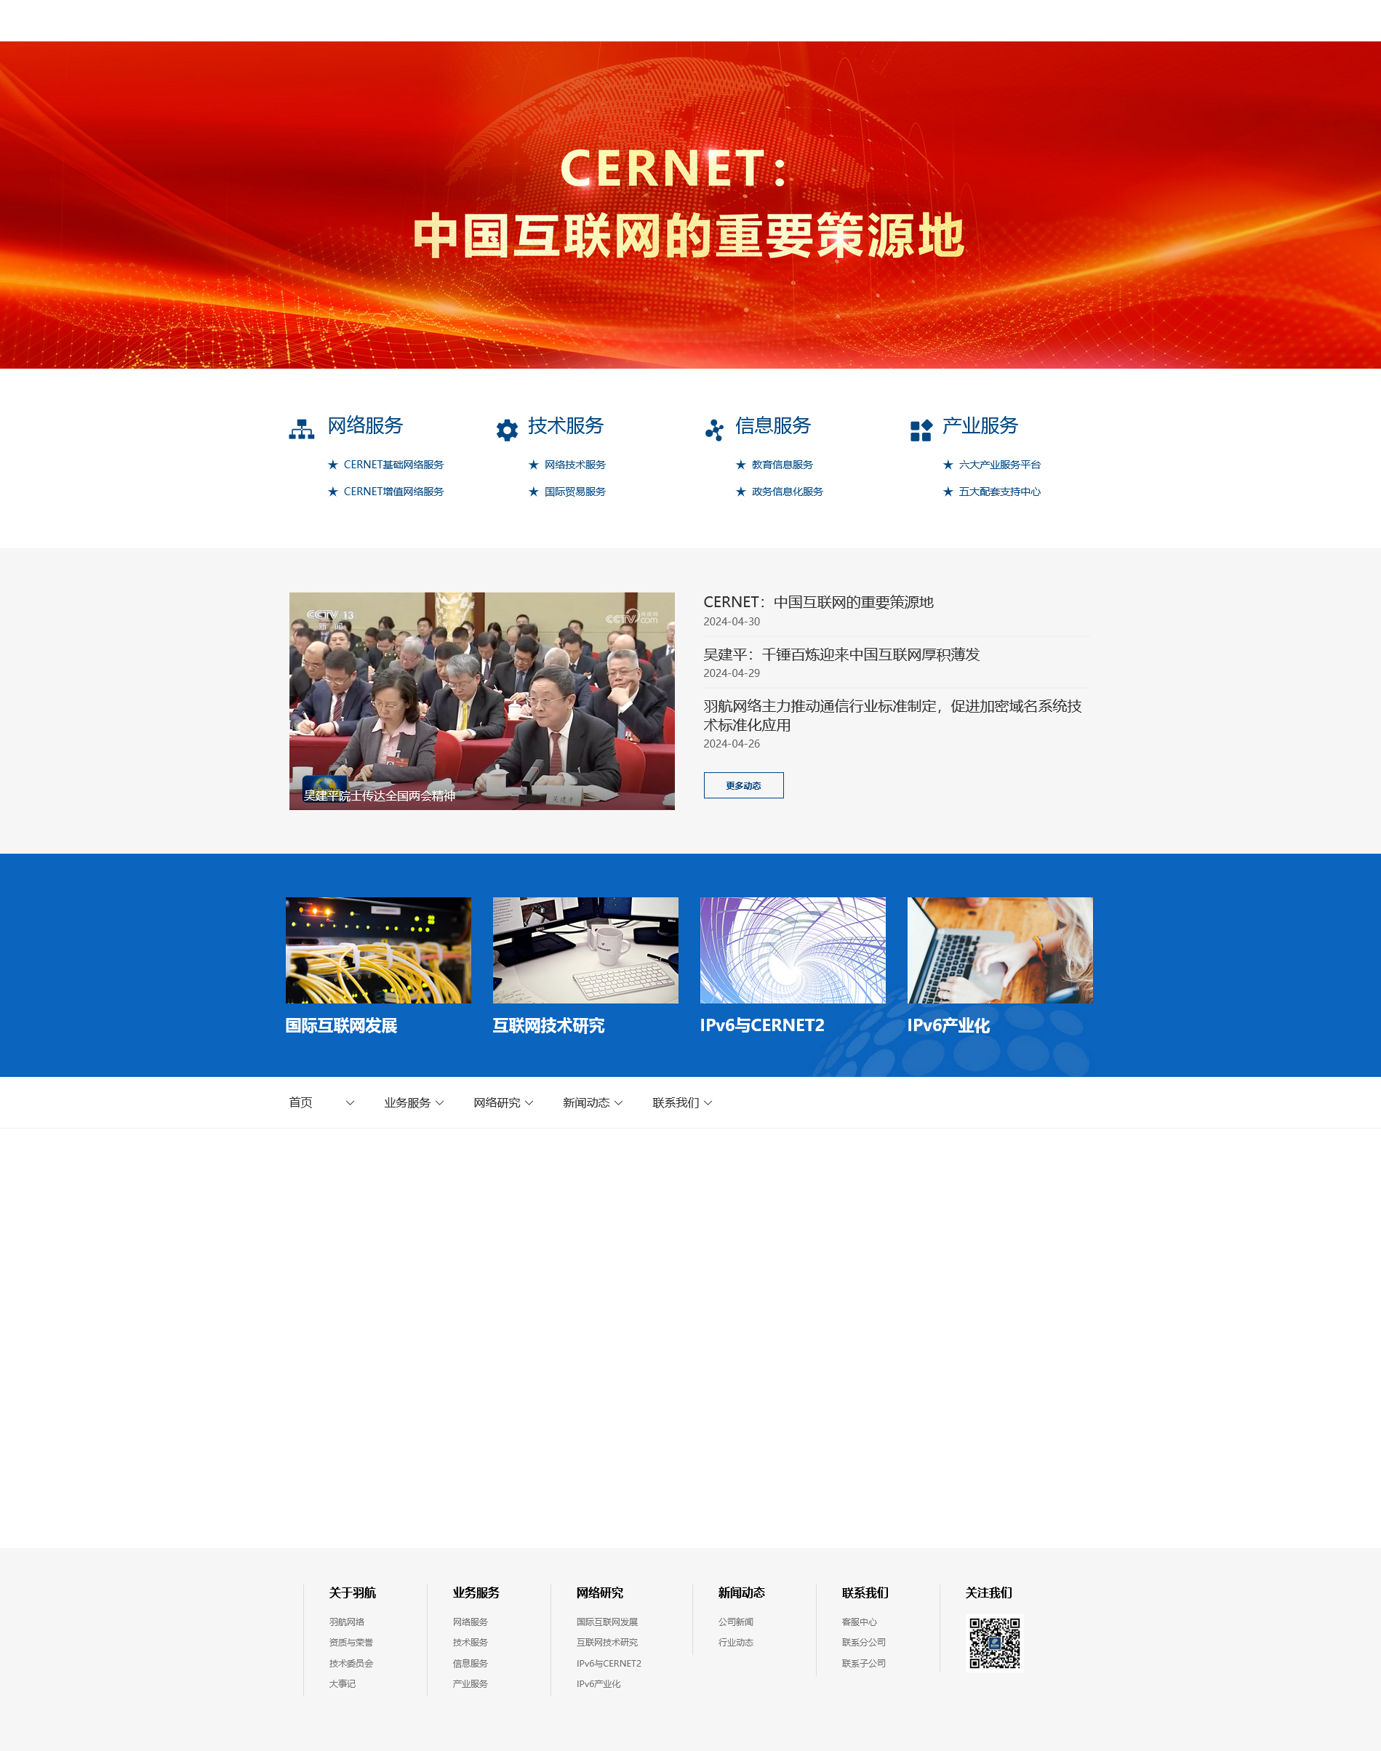Expand the 联系我们 dropdown chevron
Screen dimensions: 1381x1751
(x=708, y=1102)
